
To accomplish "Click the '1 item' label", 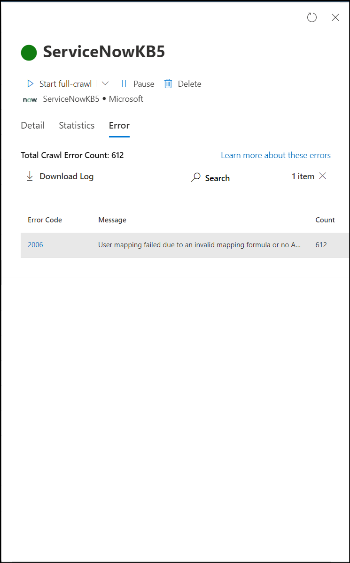I will click(x=303, y=176).
